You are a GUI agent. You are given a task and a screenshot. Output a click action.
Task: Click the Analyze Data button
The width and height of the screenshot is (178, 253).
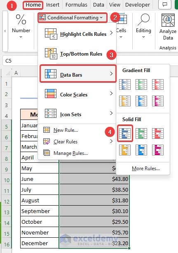point(168,27)
